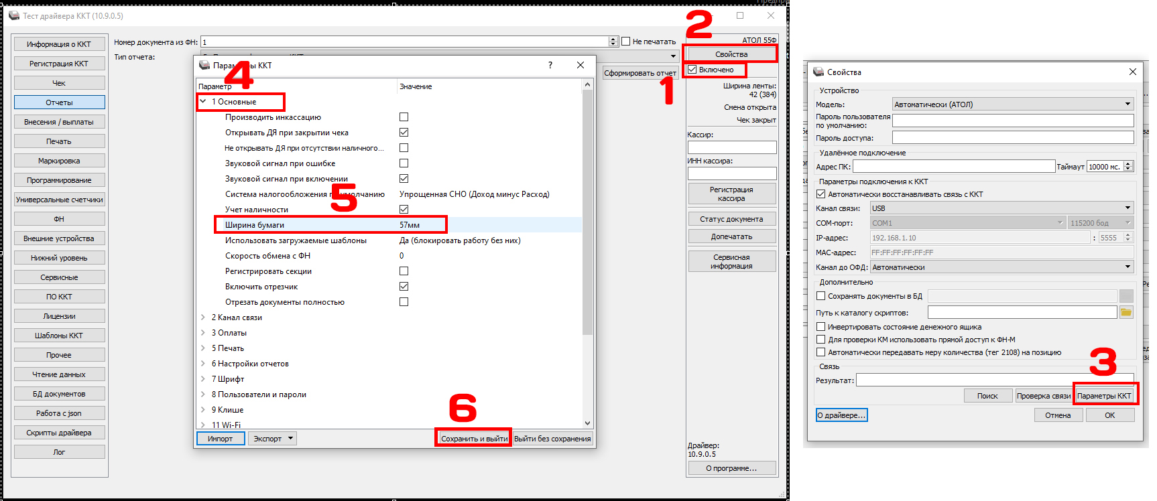Collapse the 1 Основные group
This screenshot has height=501, width=1157.
[203, 102]
